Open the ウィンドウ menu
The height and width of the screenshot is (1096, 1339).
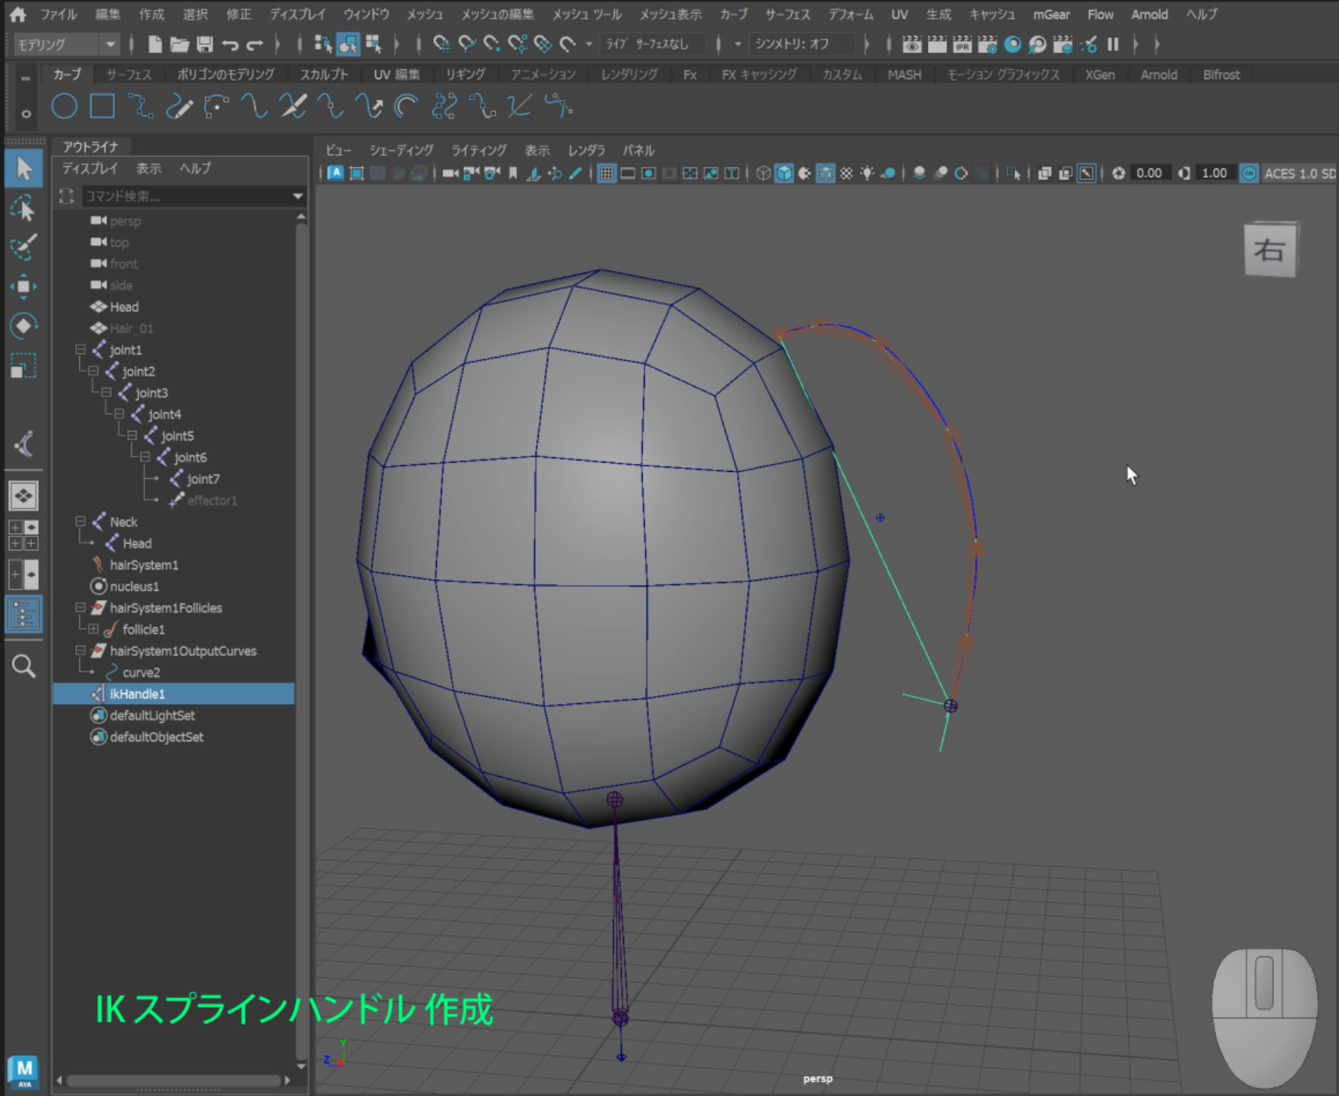(x=366, y=14)
